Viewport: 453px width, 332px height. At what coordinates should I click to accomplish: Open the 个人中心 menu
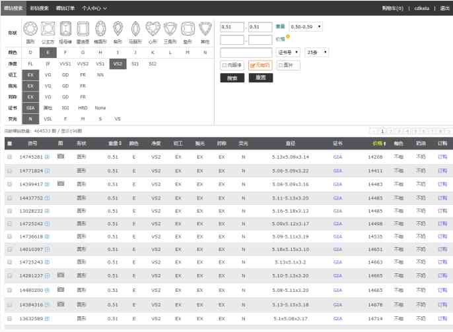94,8
